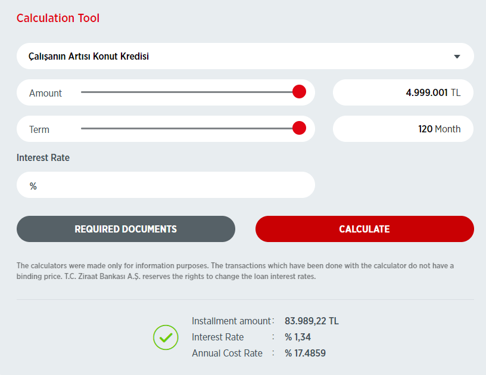Click the 120 Month term field
486x375 pixels.
click(403, 129)
